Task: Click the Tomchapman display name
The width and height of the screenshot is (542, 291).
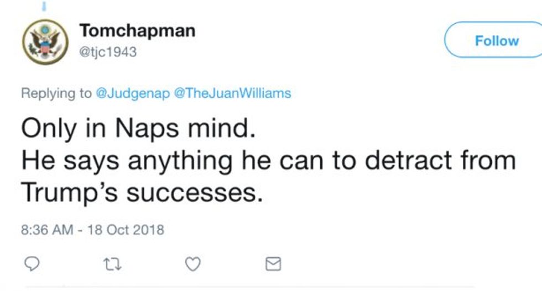Action: click(x=137, y=31)
